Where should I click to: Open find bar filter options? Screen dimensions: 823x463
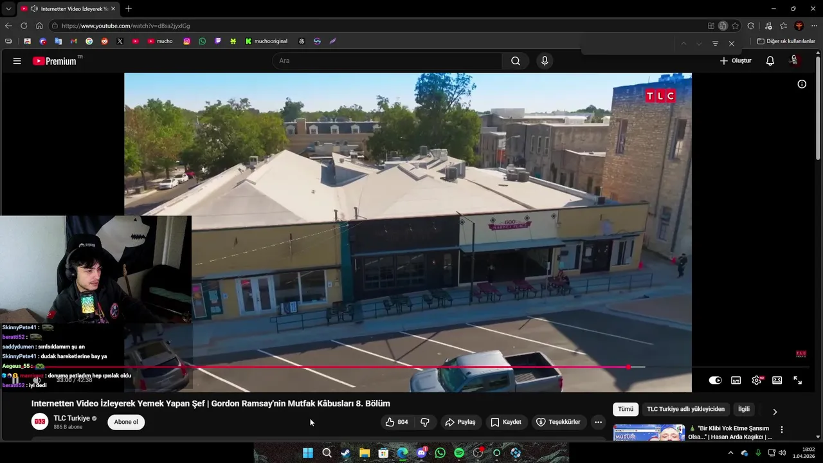[715, 44]
